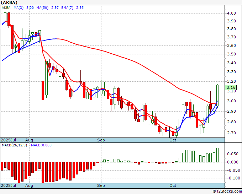This screenshot has width=242, height=194.
Task: Click the 3.90 price axis label
Action: [x=231, y=21]
